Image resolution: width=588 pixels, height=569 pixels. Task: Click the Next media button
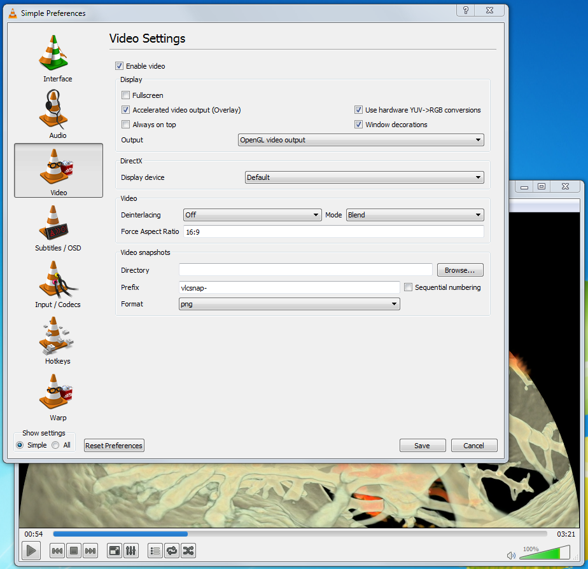(x=90, y=551)
